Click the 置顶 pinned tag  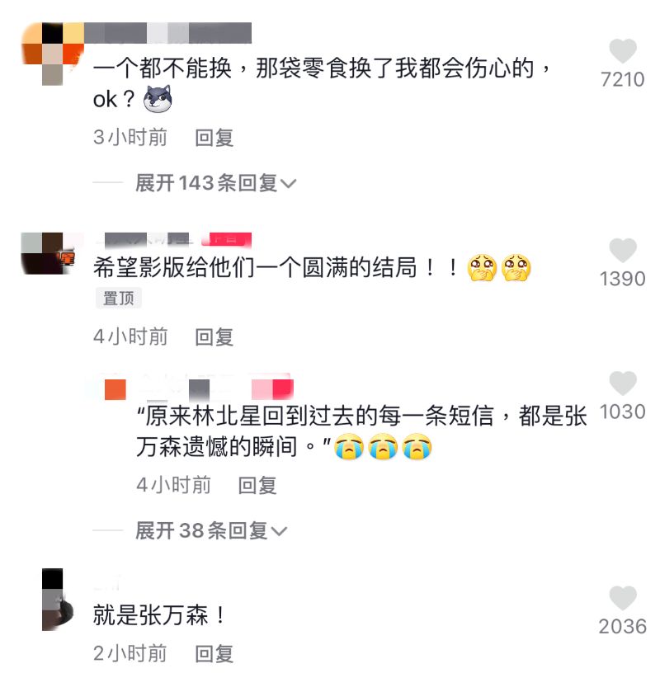119,299
